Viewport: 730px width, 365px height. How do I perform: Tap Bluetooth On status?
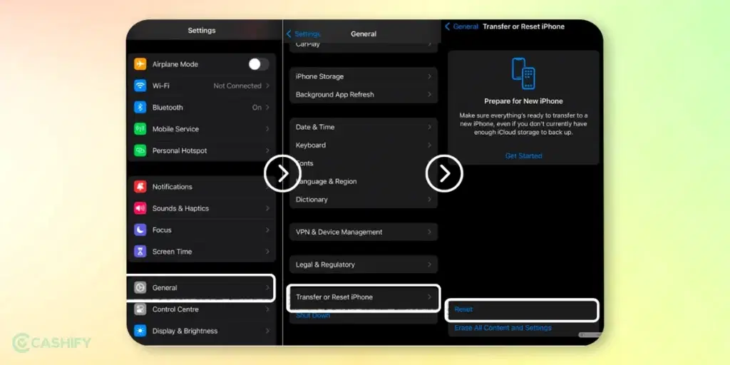pyautogui.click(x=257, y=107)
